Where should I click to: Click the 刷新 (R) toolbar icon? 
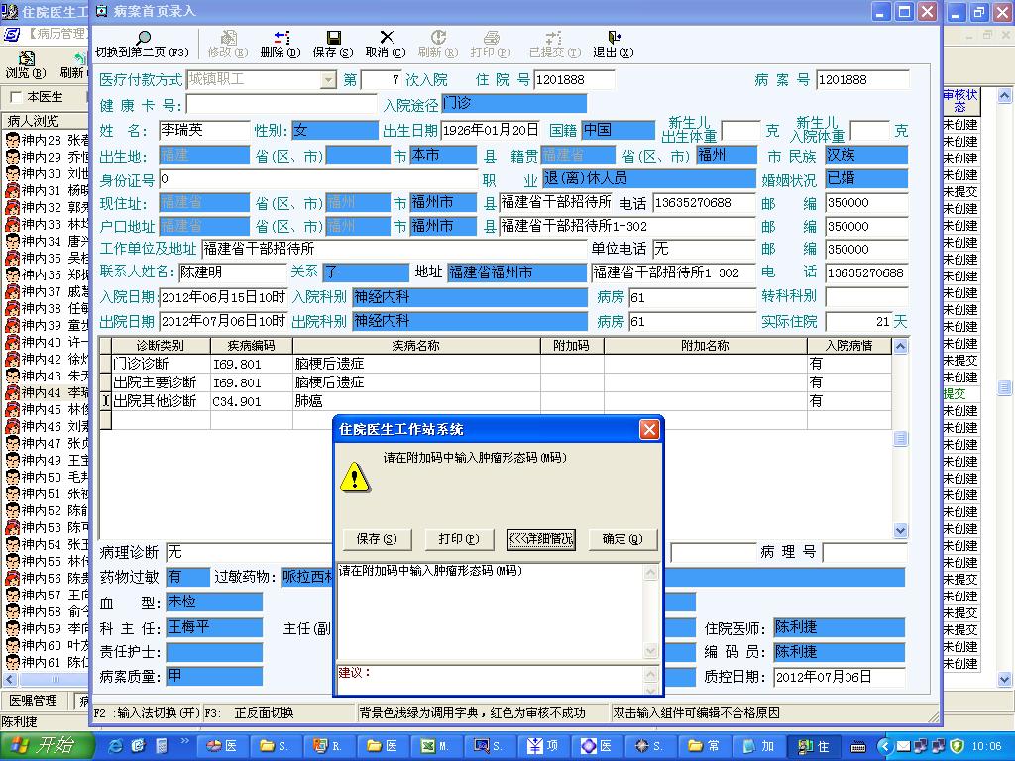coord(438,38)
